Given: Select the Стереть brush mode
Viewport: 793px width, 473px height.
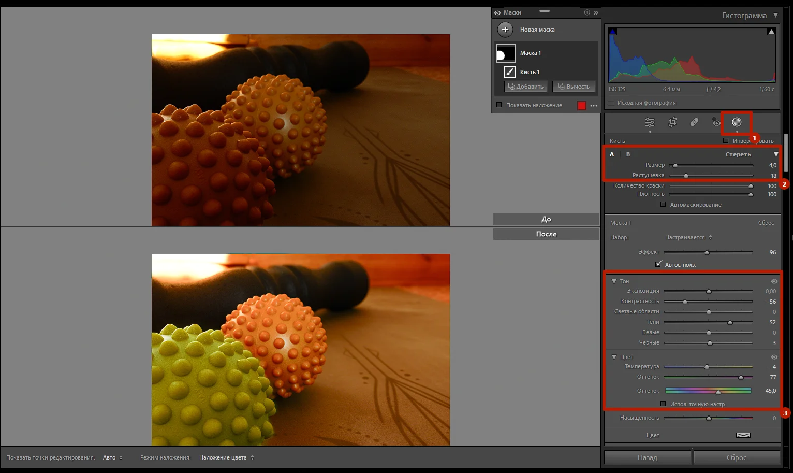Looking at the screenshot, I should [738, 154].
